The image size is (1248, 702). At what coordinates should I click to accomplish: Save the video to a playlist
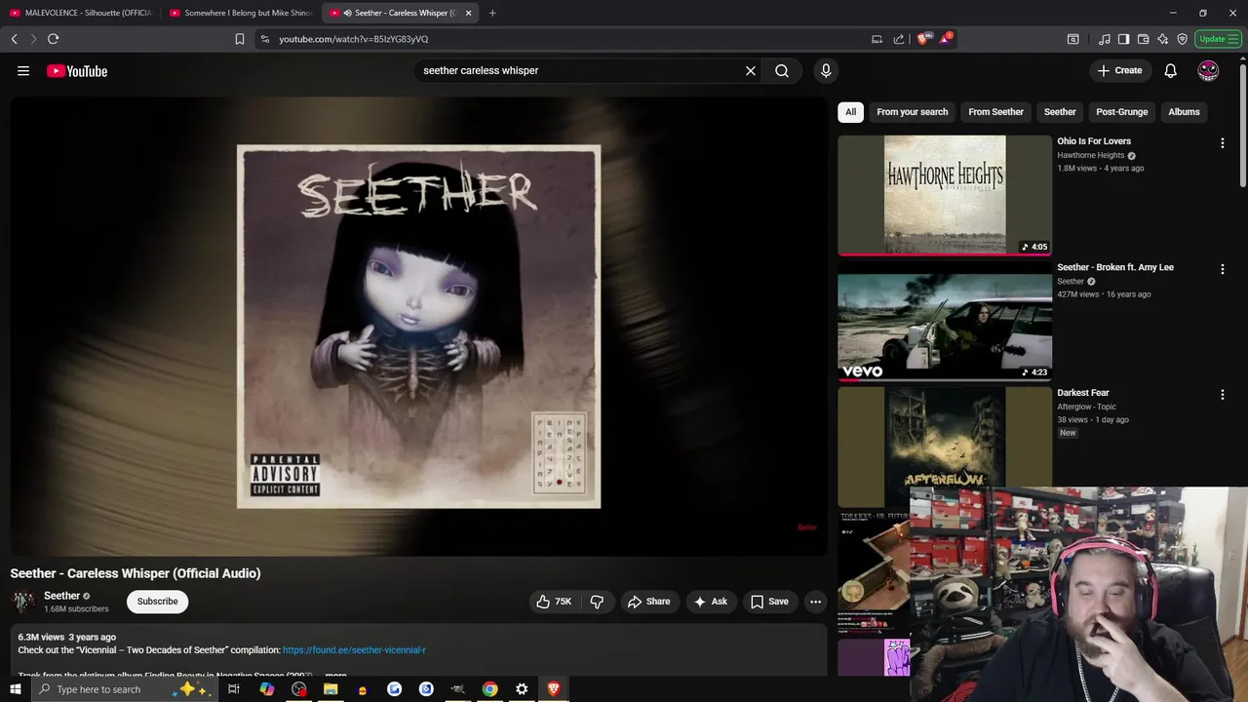click(x=769, y=602)
